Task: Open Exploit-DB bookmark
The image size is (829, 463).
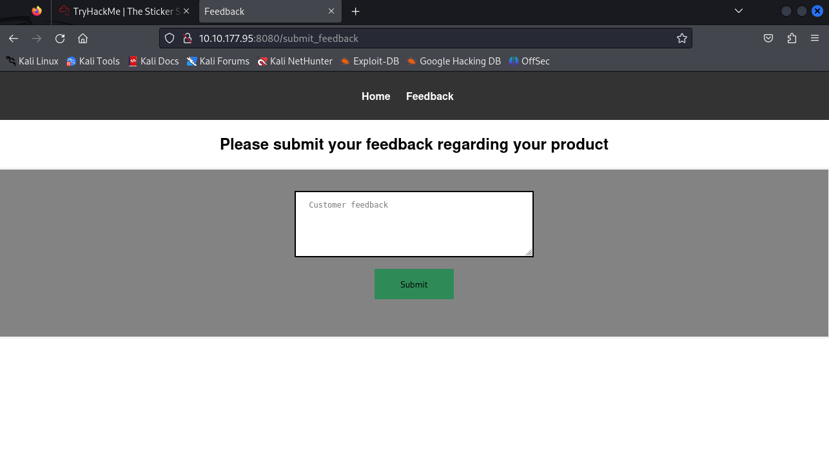Action: 370,61
